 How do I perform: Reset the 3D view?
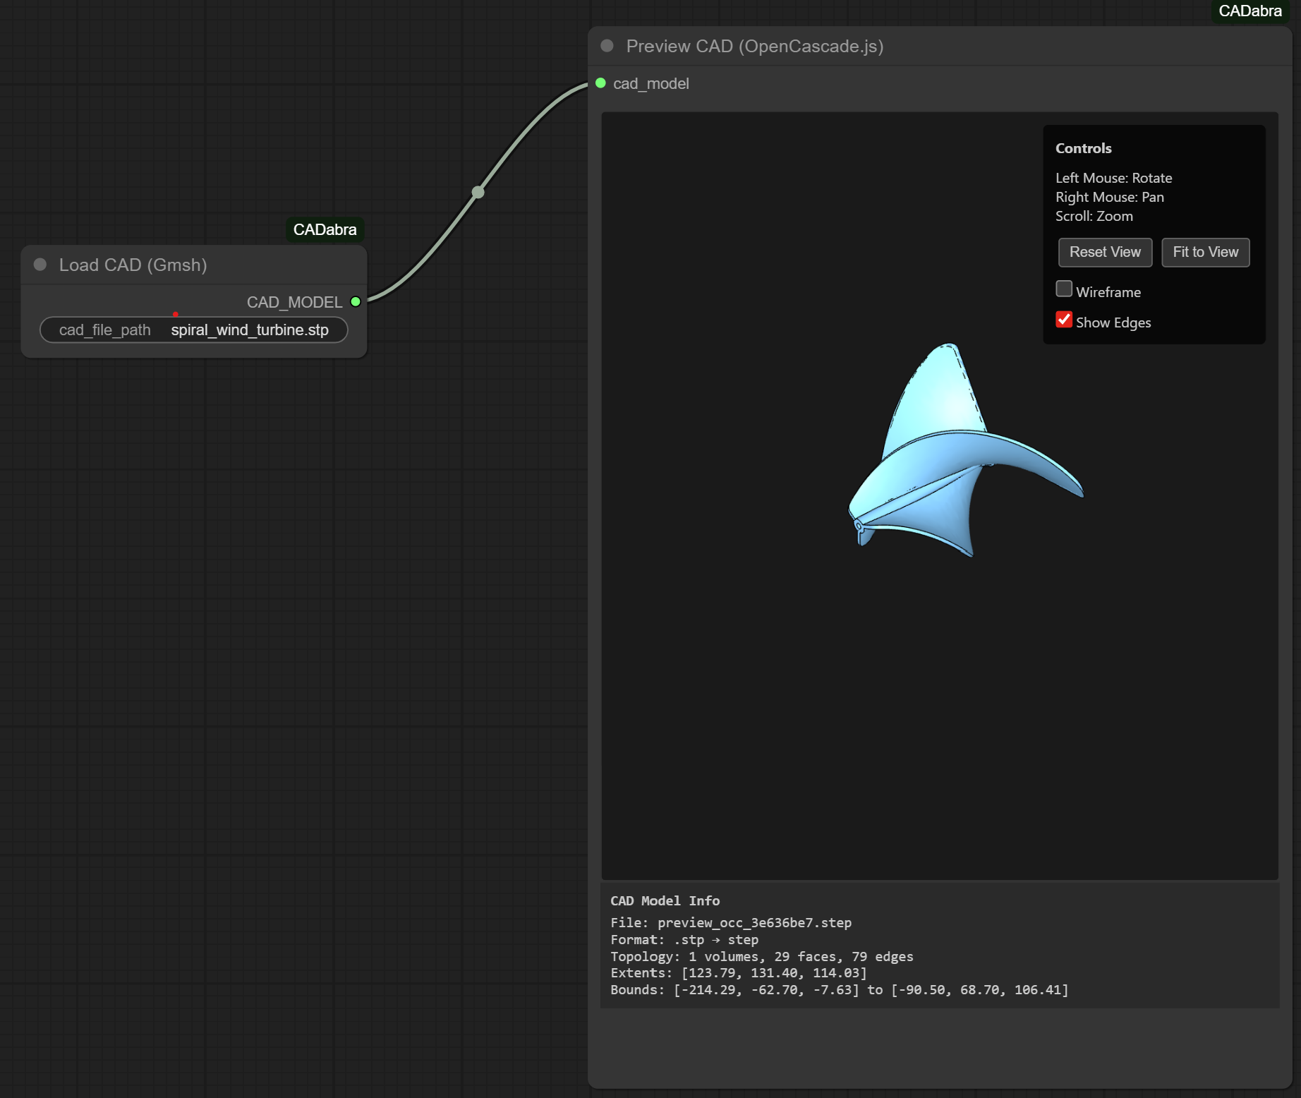click(1105, 252)
